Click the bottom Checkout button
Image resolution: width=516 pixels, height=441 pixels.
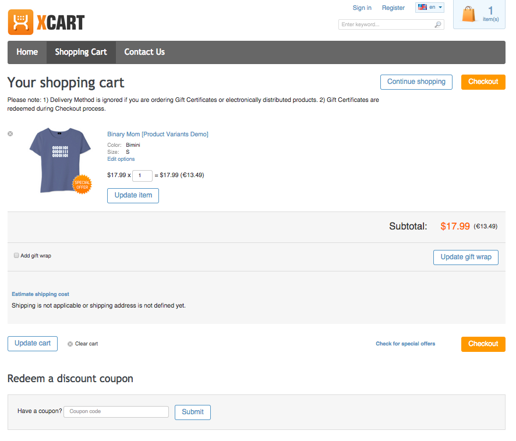483,344
